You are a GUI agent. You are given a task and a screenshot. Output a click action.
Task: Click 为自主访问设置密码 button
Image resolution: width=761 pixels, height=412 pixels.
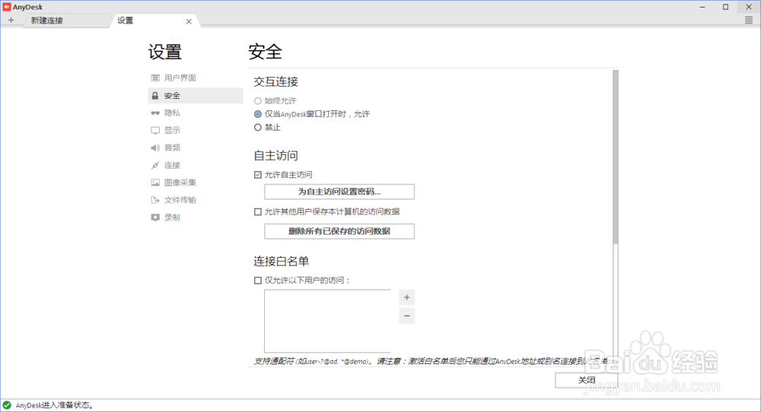(x=339, y=192)
